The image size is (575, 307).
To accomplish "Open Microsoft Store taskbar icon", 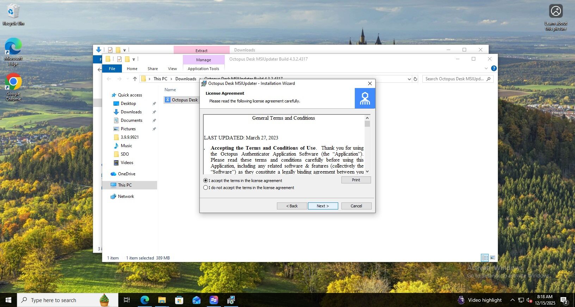I will 179,300.
